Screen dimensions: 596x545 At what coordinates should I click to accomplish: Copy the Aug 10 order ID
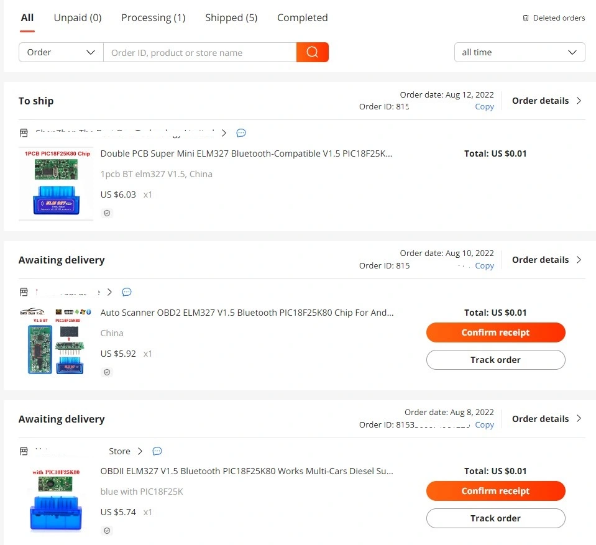tap(484, 265)
